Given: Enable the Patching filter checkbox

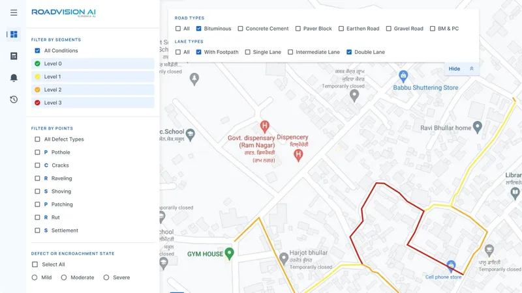Looking at the screenshot, I should click(x=37, y=204).
